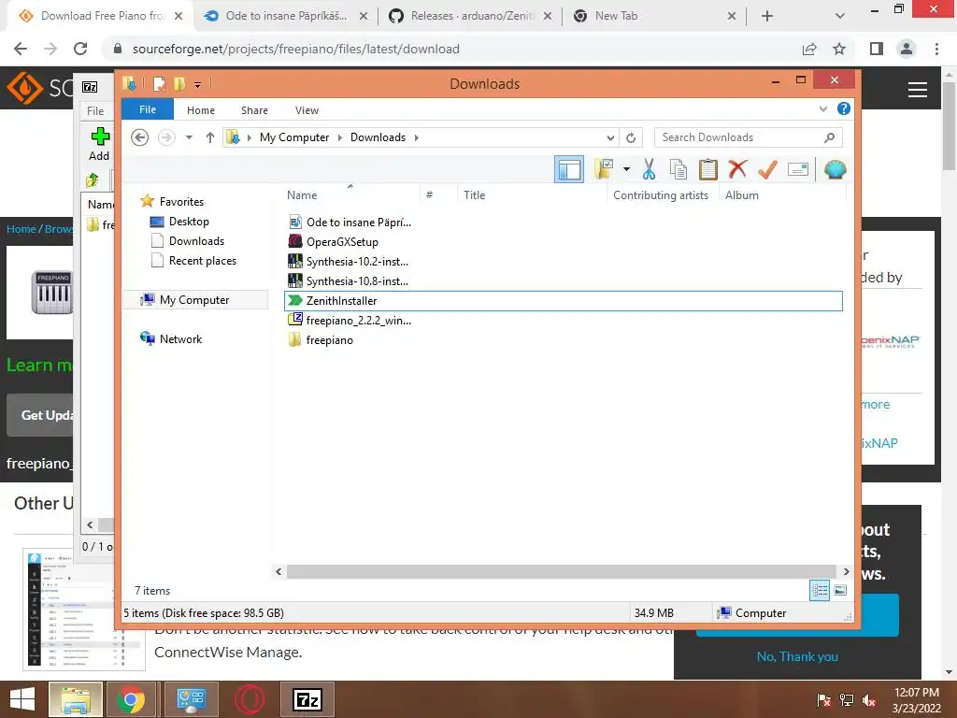Click the arrow after My Computer in breadcrumb

coord(340,137)
